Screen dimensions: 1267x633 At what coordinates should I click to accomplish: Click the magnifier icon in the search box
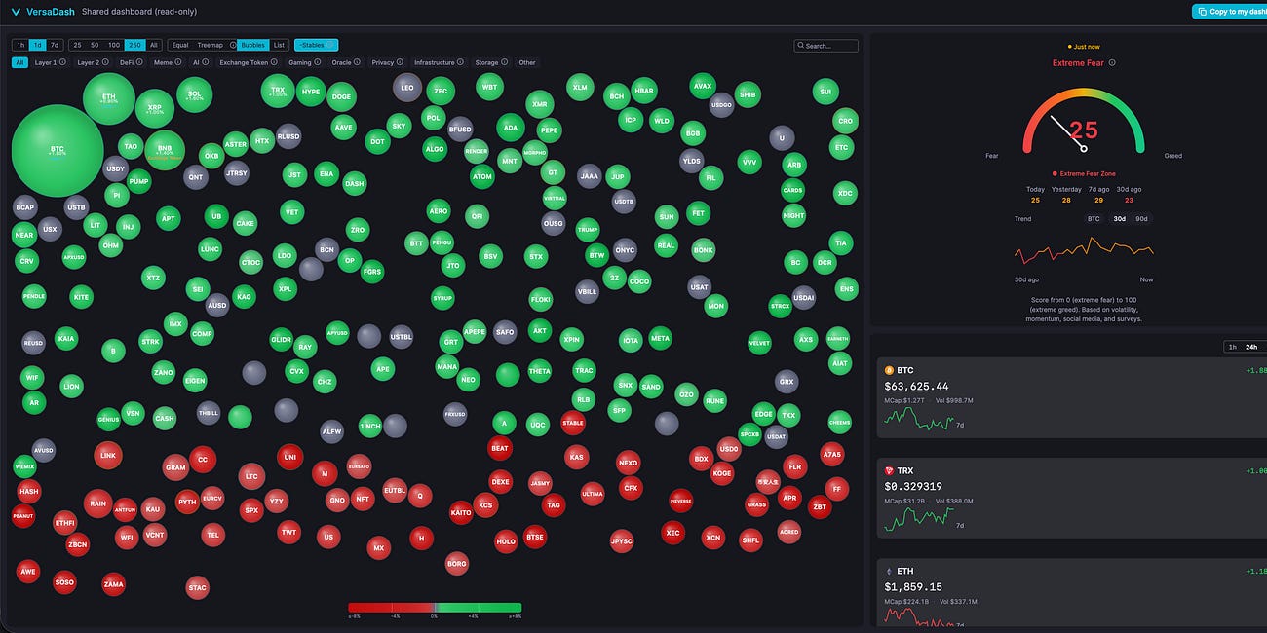[x=800, y=46]
